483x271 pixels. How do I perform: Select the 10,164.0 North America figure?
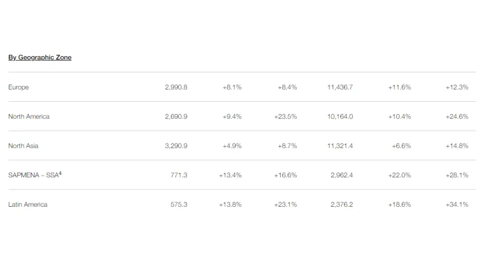pos(340,116)
